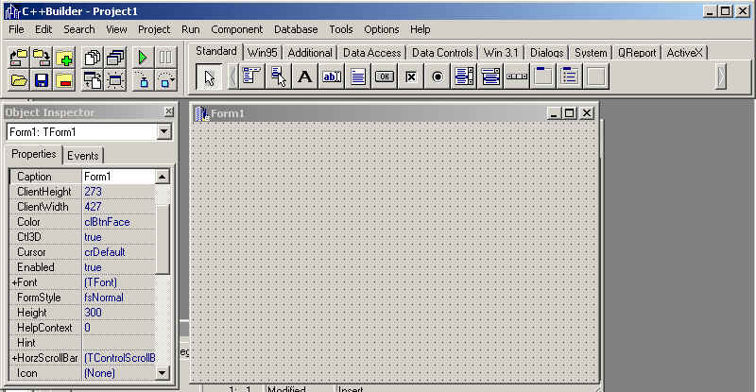This screenshot has width=756, height=392.
Task: Click the Save floppy disk icon
Action: (x=42, y=80)
